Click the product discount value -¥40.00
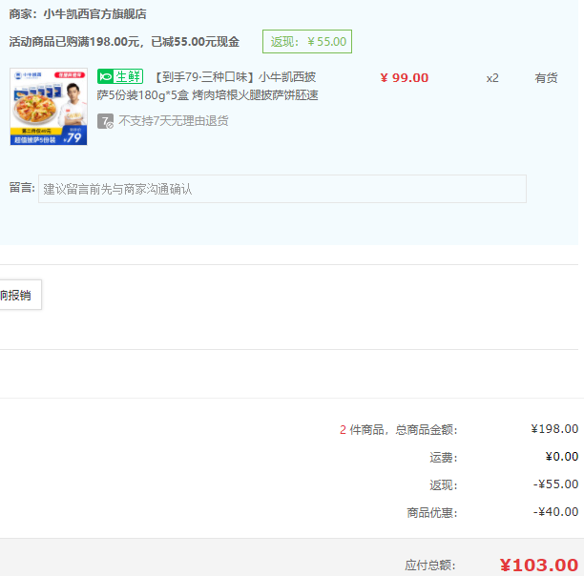 (x=555, y=512)
